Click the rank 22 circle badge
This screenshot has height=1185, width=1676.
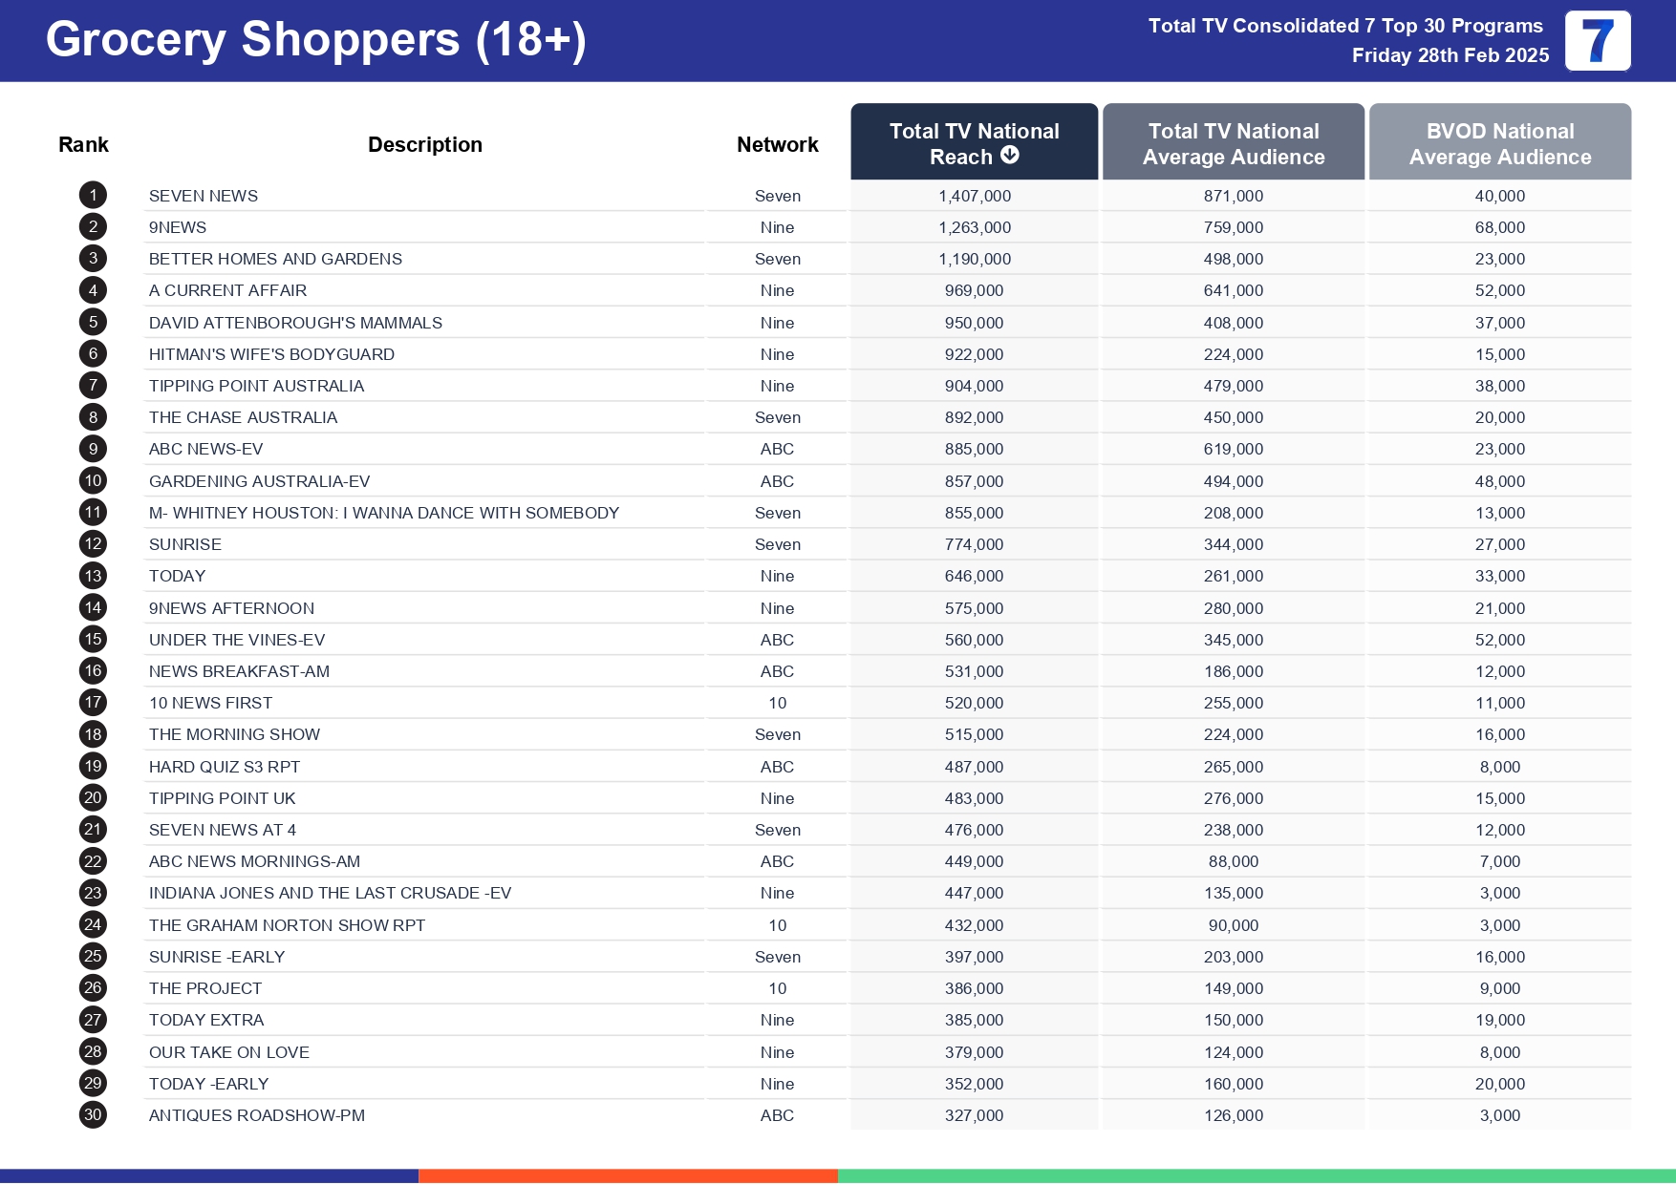(93, 861)
